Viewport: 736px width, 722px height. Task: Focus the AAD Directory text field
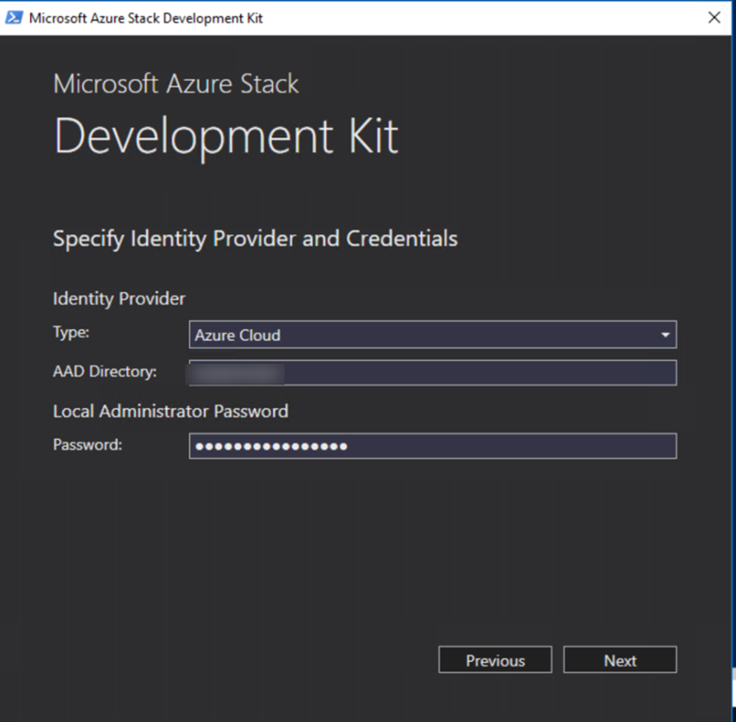pyautogui.click(x=480, y=373)
